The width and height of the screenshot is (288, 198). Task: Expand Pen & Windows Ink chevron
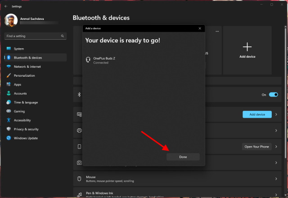tap(276, 194)
